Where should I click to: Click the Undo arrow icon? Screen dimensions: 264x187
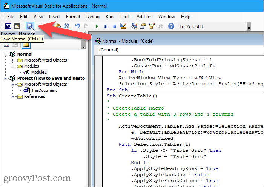tap(78, 26)
